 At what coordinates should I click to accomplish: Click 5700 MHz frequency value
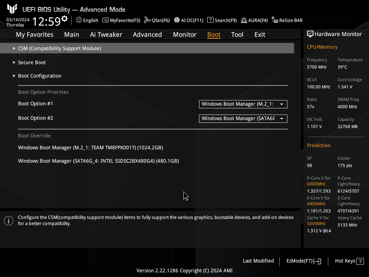pyautogui.click(x=317, y=67)
